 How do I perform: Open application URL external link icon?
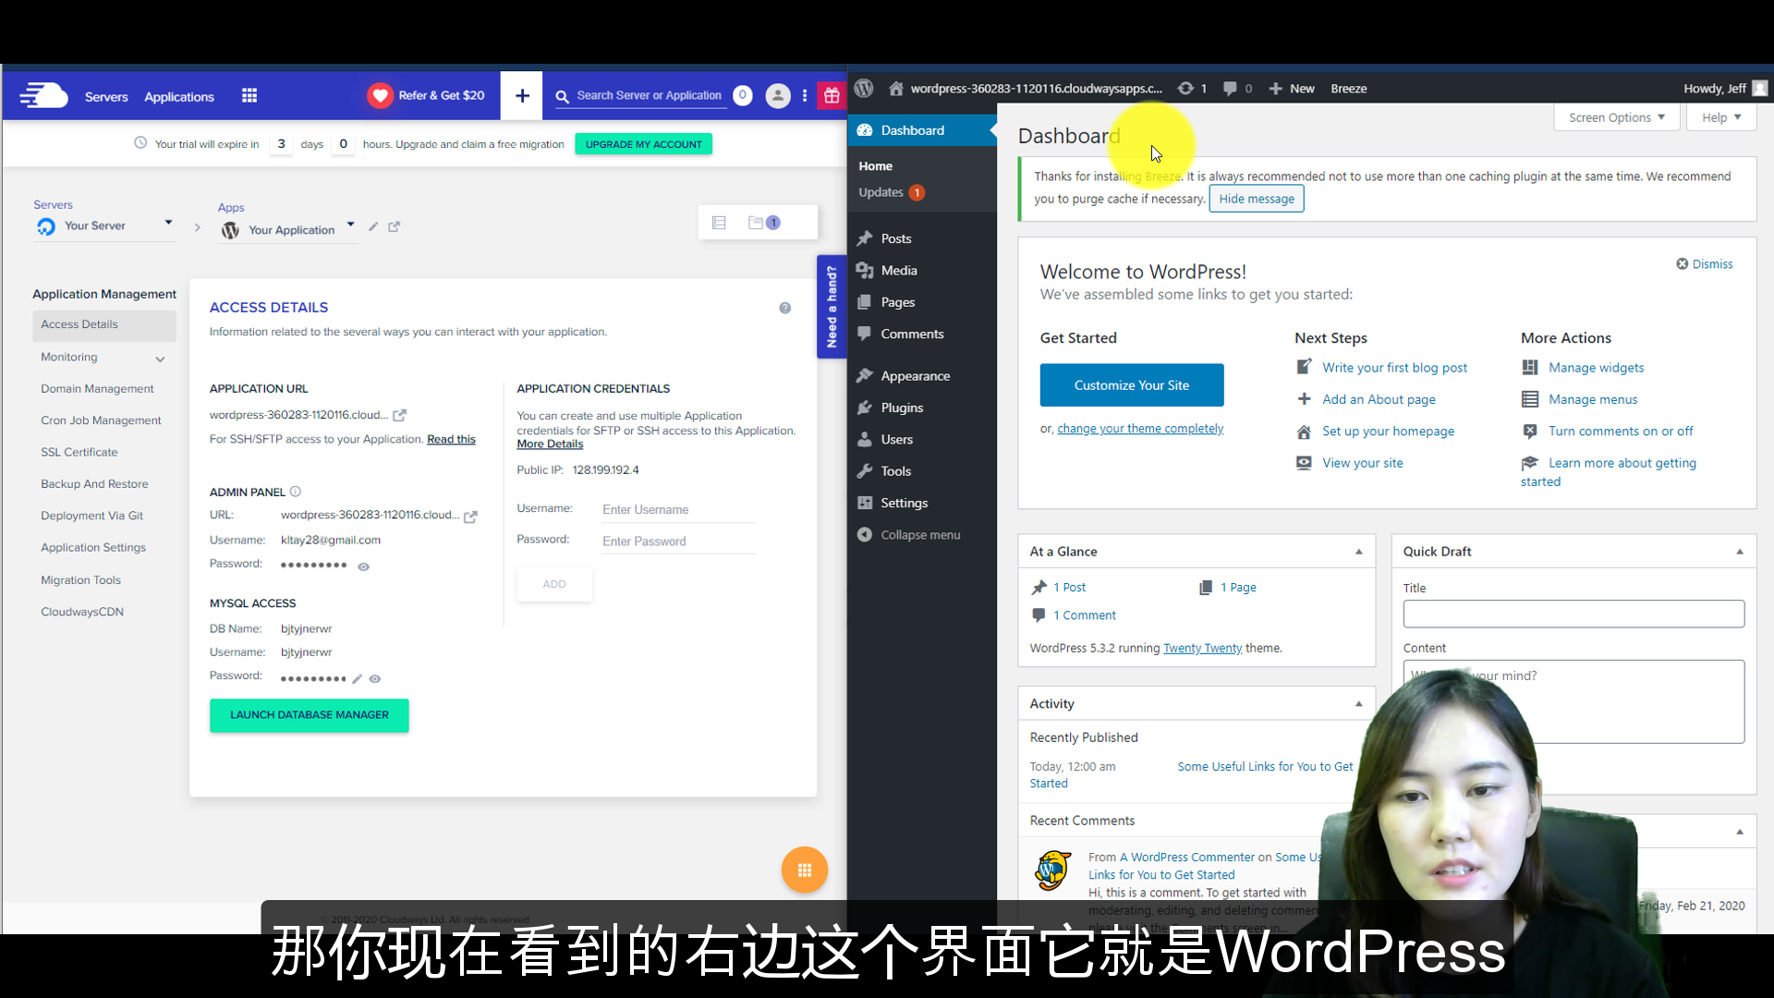pos(400,416)
